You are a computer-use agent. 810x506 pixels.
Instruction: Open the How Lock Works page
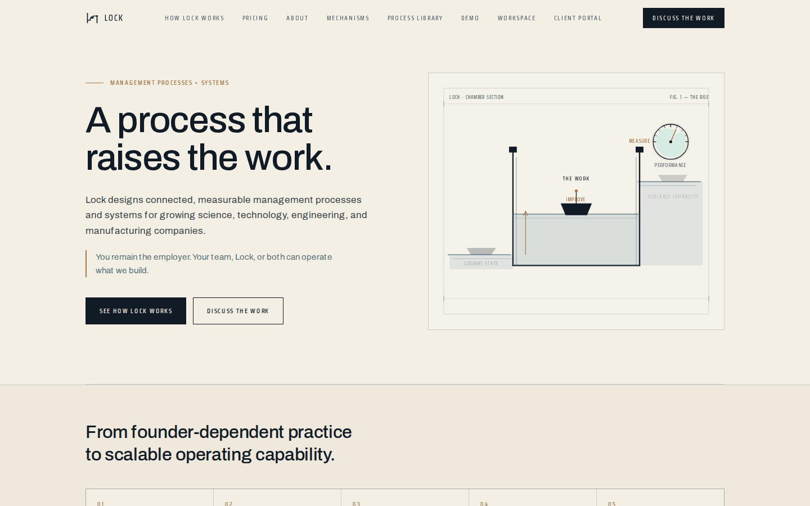195,18
